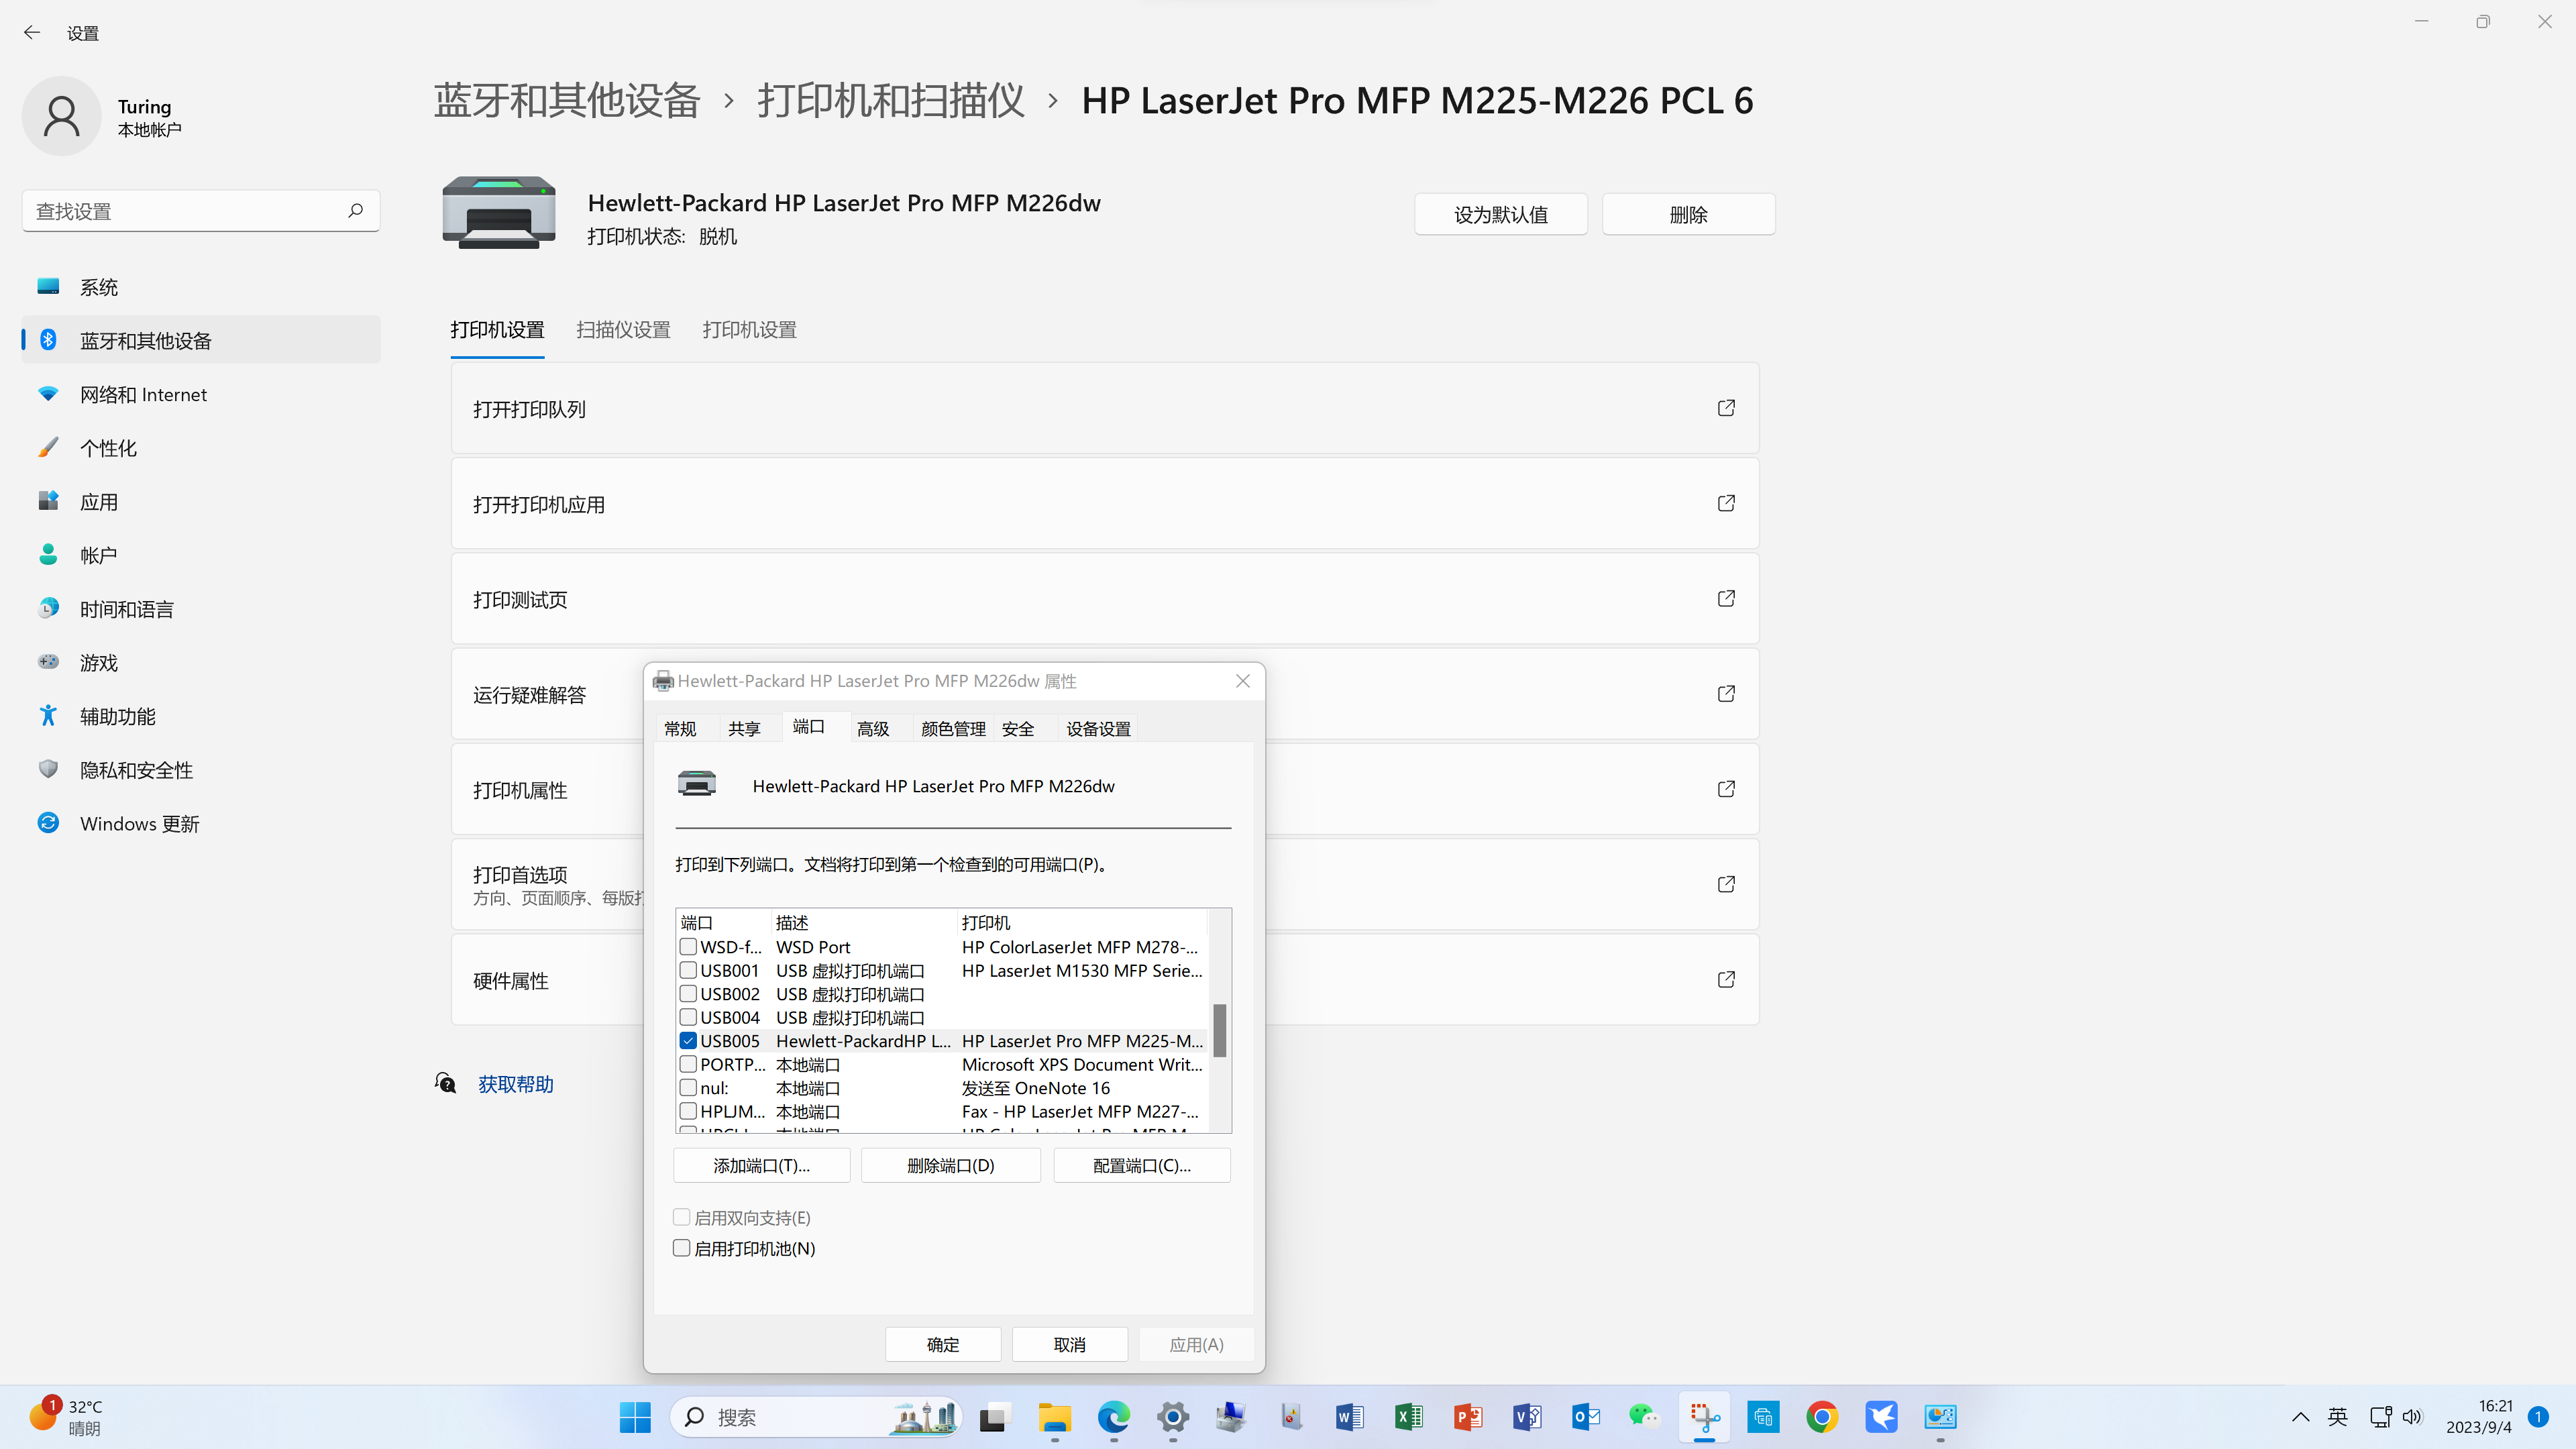Open 打开打印队列 via its external link icon
Viewport: 2576px width, 1449px height.
point(1726,408)
